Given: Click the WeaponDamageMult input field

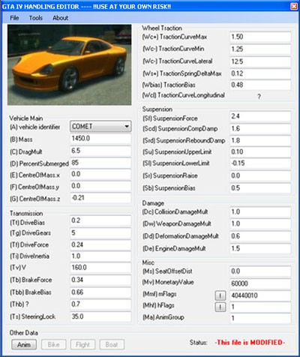Looking at the screenshot, I should [x=260, y=224].
